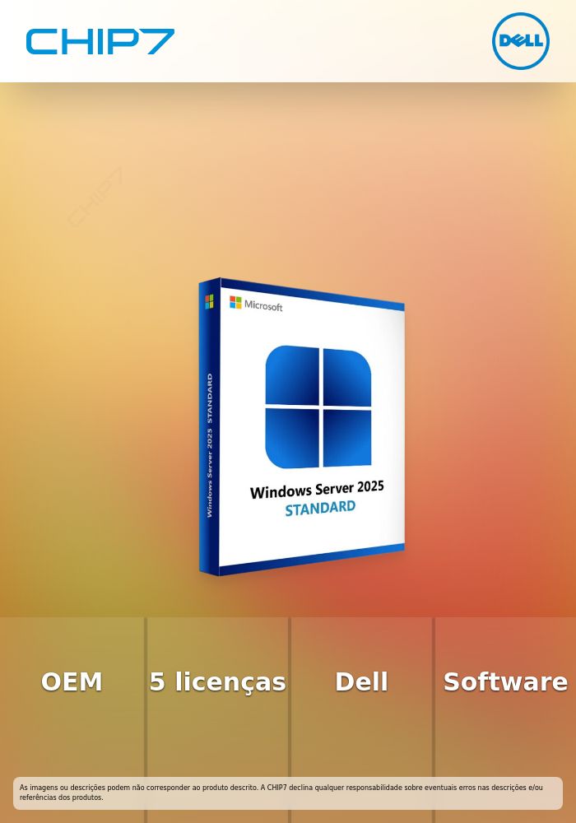Click the spine text on the product box

pyautogui.click(x=210, y=445)
